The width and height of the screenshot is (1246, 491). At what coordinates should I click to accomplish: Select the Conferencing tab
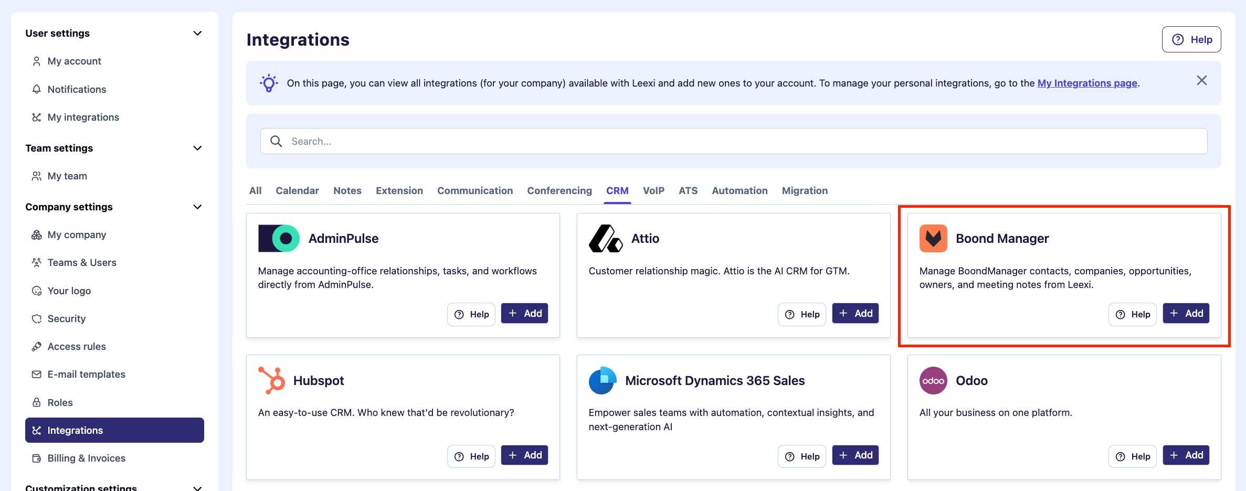(559, 190)
